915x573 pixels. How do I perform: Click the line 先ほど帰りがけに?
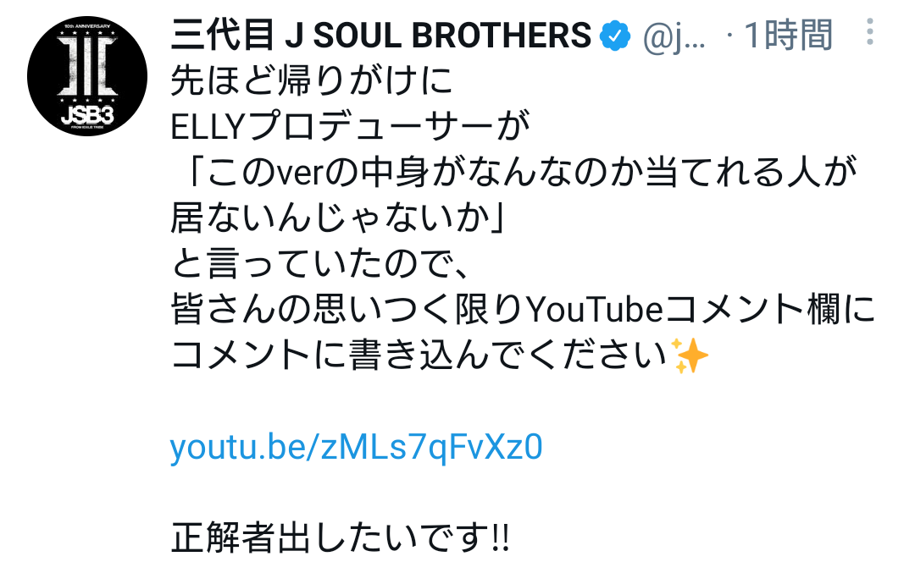click(x=312, y=80)
